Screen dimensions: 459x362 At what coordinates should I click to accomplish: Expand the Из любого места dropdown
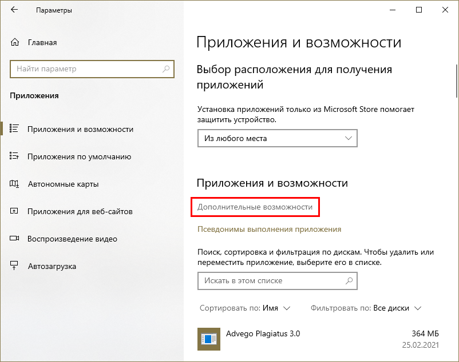(x=277, y=138)
